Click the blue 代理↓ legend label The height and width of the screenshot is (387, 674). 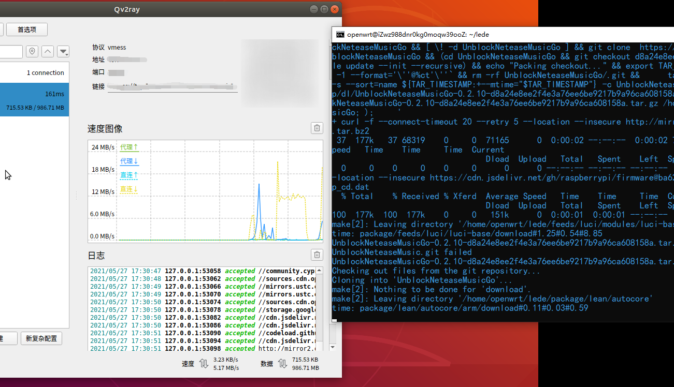pos(129,161)
